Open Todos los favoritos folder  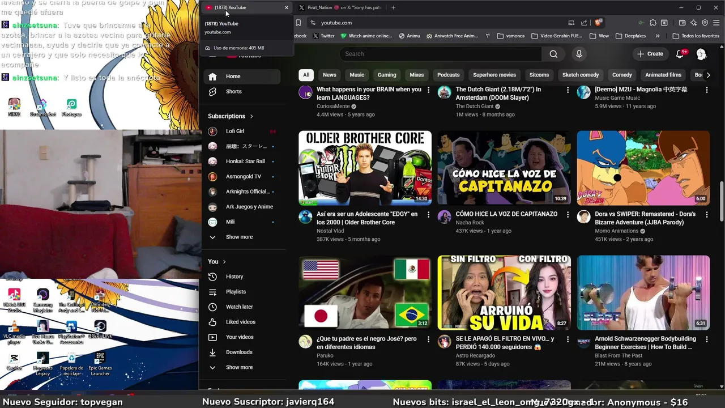[696, 36]
